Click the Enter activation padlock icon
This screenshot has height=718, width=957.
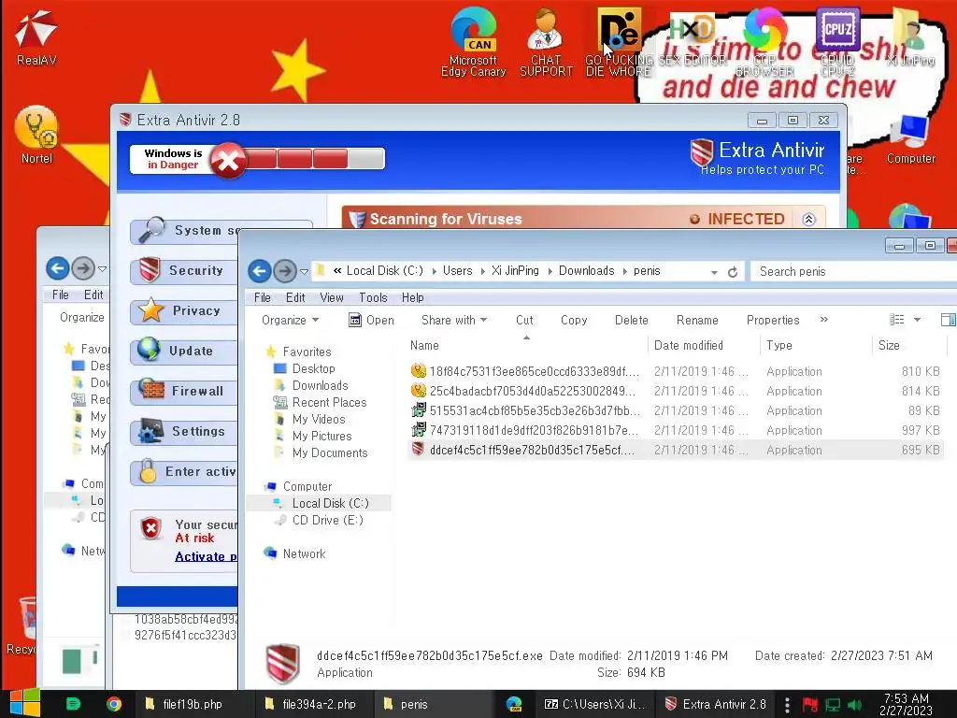[x=148, y=471]
